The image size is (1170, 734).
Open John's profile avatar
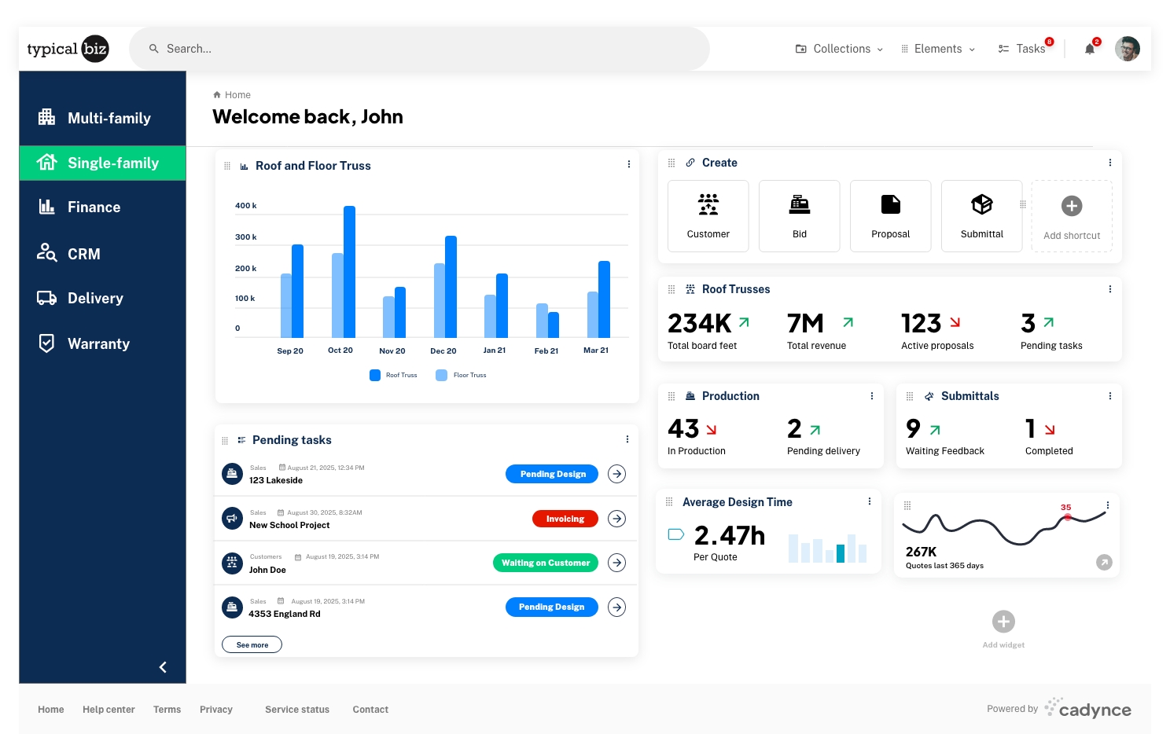[x=1128, y=49]
